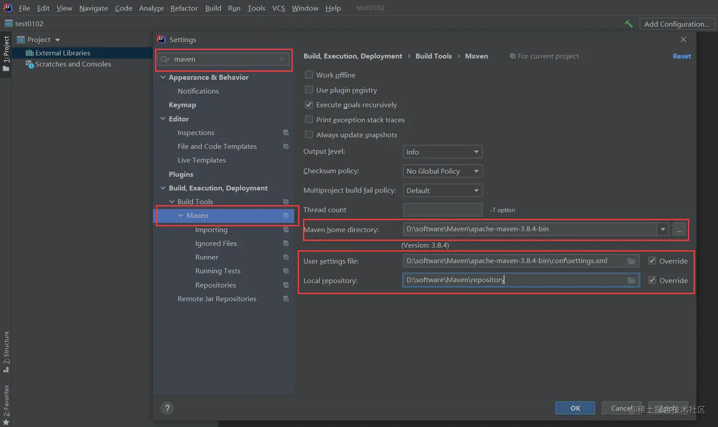Click the project-level icon beside Running Tests
Image resolution: width=718 pixels, height=427 pixels.
coord(286,271)
